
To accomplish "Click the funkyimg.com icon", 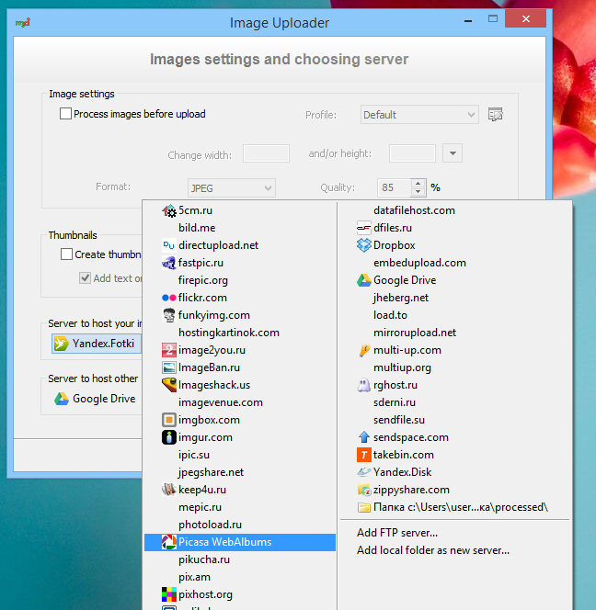I will [169, 315].
